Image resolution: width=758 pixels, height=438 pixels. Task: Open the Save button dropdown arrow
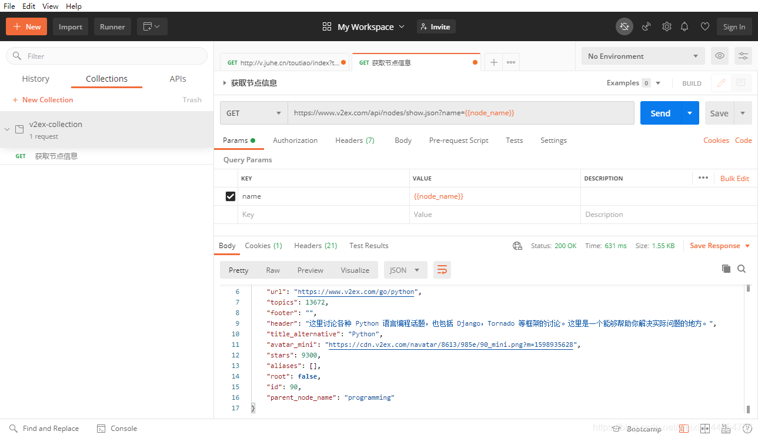coord(743,113)
